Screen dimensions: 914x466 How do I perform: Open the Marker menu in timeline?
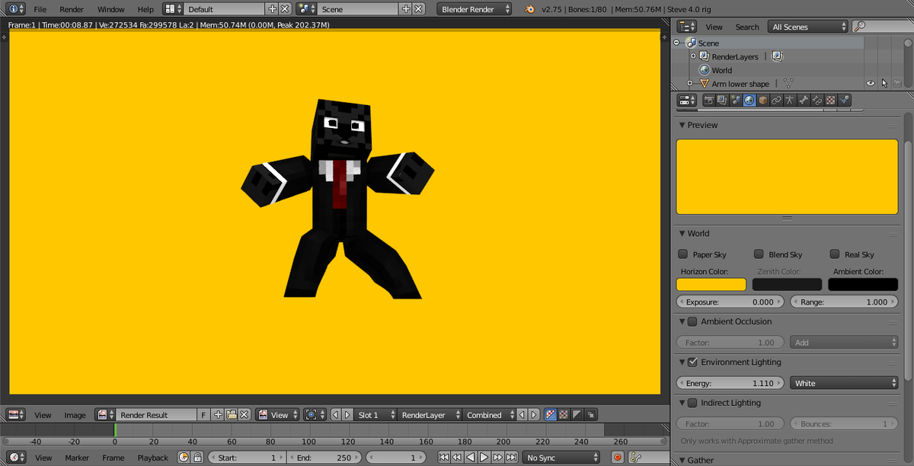coord(77,458)
